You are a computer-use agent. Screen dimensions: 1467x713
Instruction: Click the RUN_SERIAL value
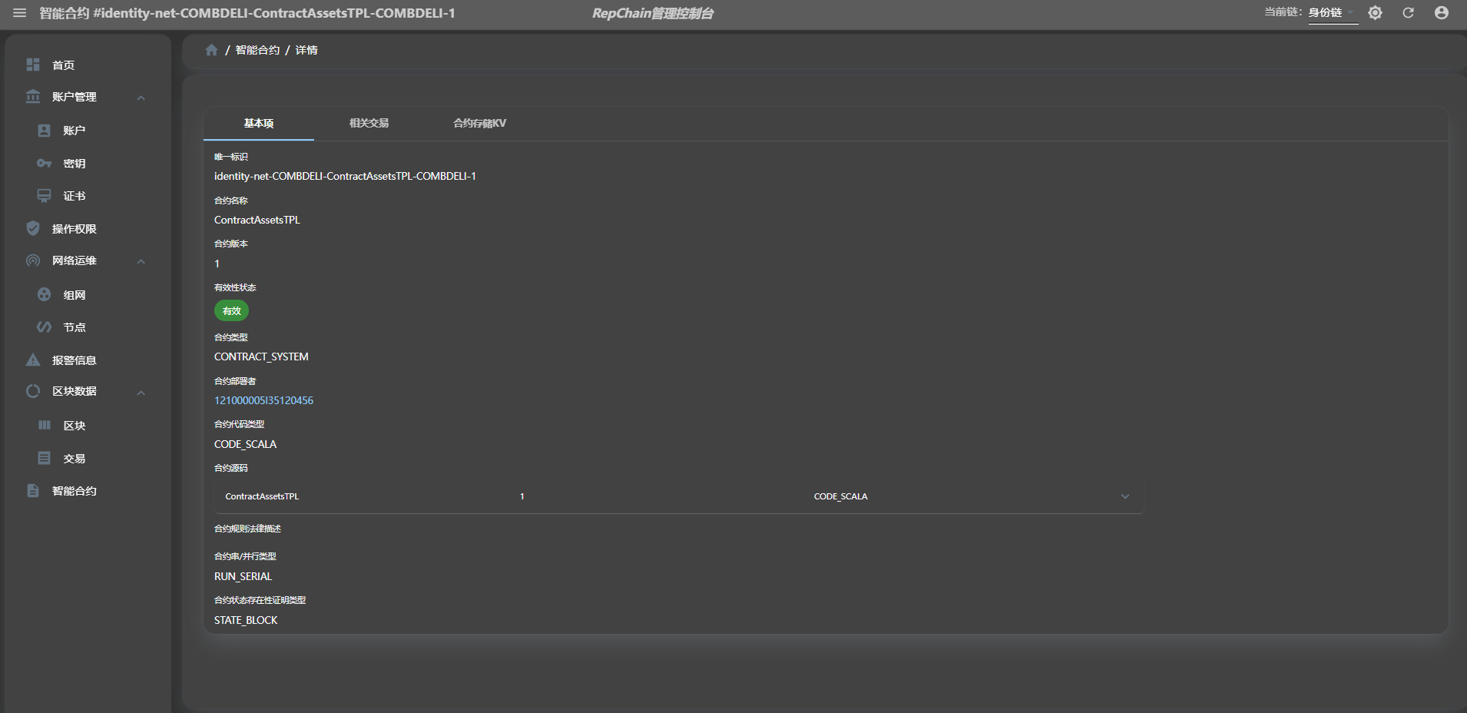[x=243, y=576]
